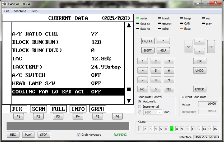Click the ESC button
The image size is (224, 142).
(200, 61)
